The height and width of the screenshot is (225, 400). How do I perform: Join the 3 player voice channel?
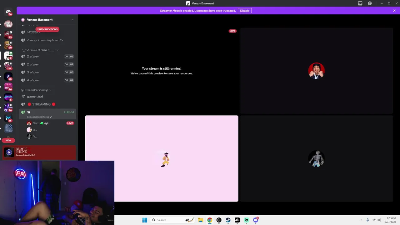(x=47, y=72)
